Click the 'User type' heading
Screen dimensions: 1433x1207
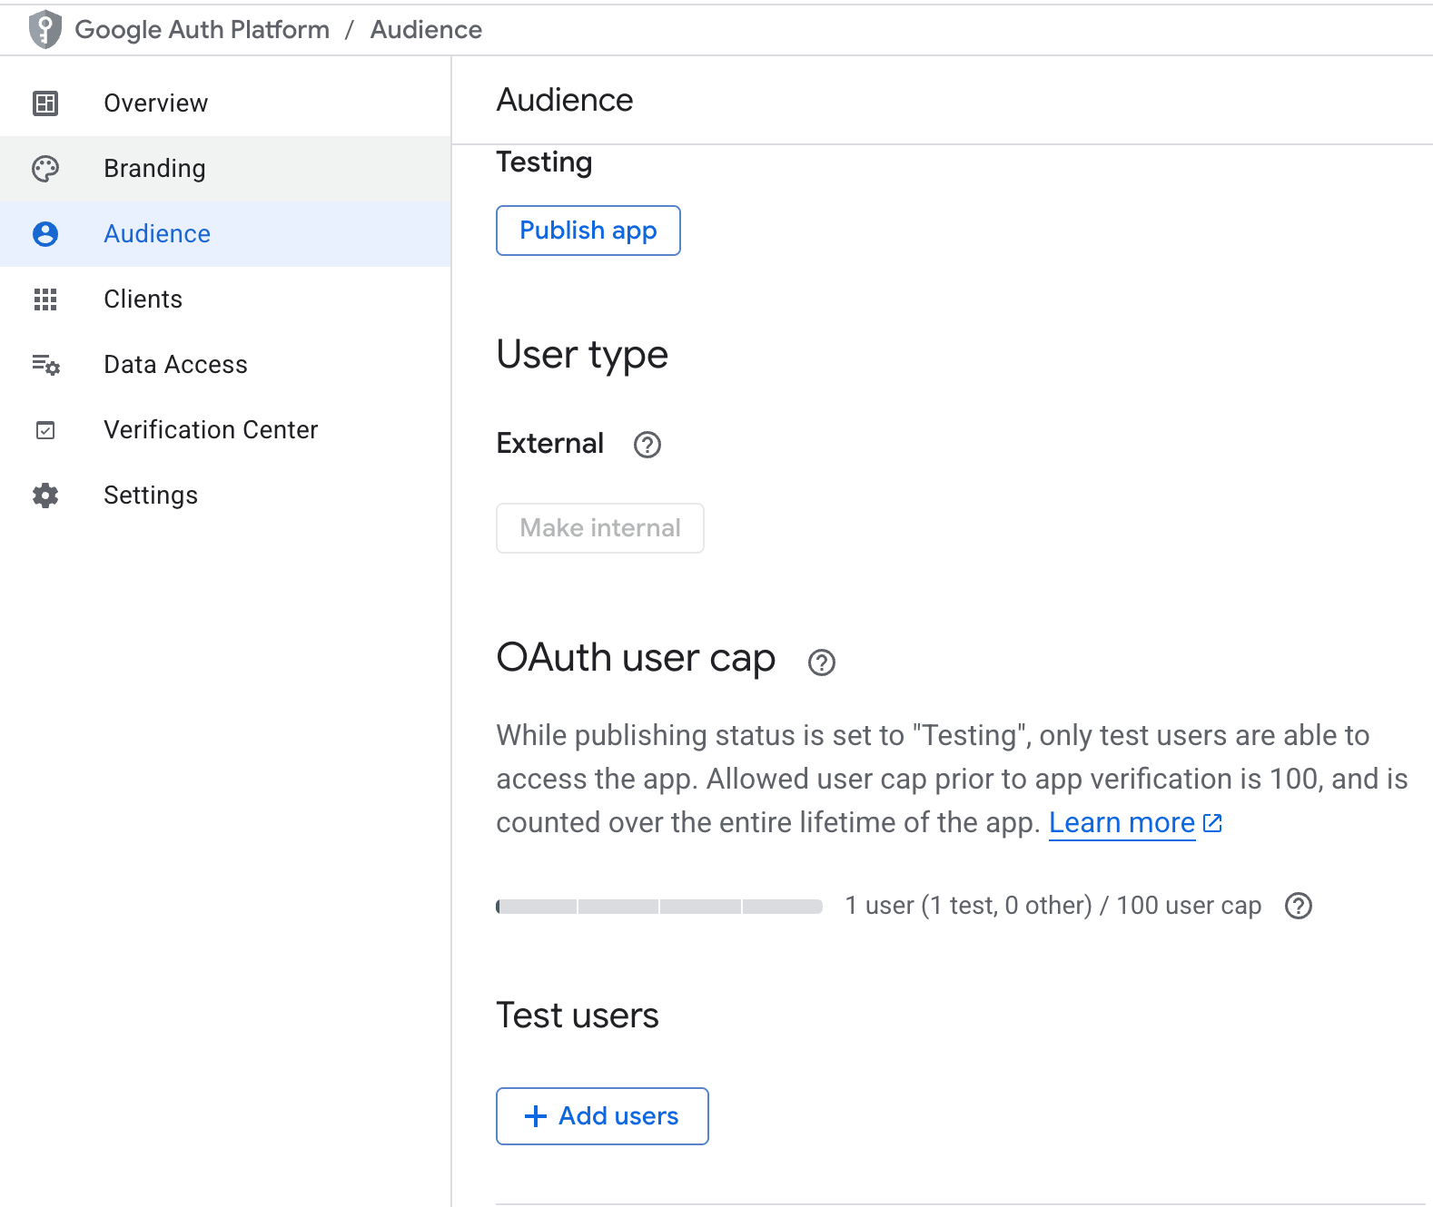tap(582, 355)
